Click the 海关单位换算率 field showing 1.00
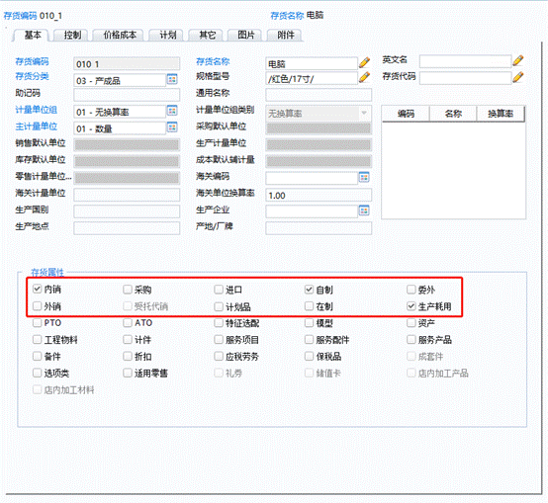This screenshot has height=503, width=548. (x=319, y=195)
